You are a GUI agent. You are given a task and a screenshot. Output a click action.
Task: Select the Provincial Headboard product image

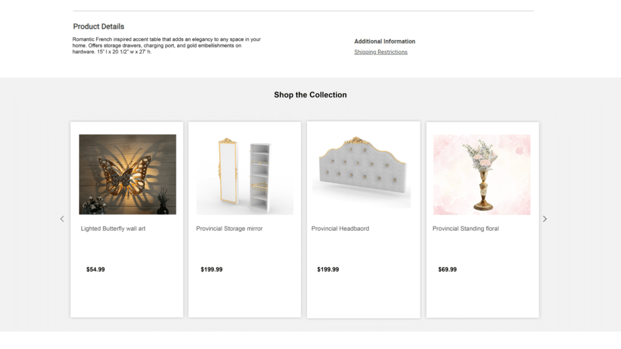pos(361,171)
